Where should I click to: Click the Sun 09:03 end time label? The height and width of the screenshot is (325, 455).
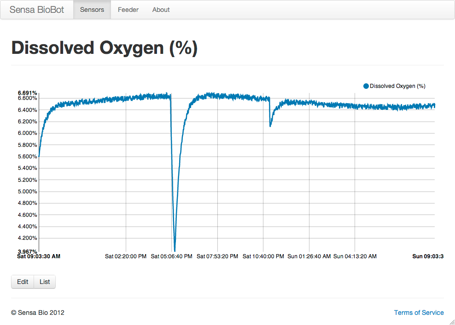pyautogui.click(x=428, y=256)
